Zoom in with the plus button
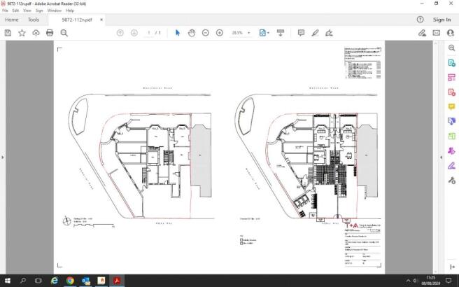 220,33
